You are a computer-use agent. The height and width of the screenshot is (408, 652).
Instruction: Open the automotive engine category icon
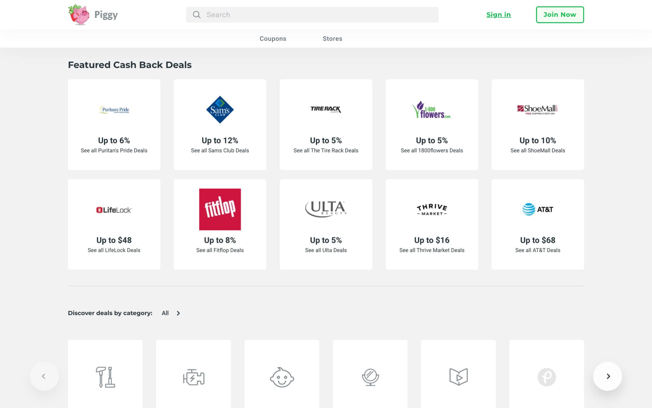tap(193, 378)
